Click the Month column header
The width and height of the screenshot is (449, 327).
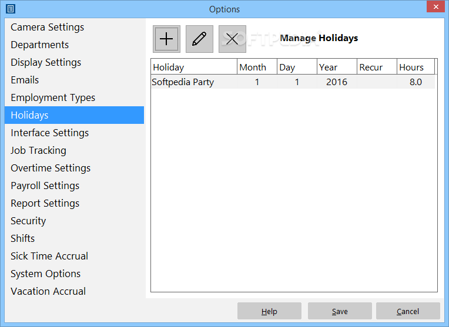[x=257, y=68]
